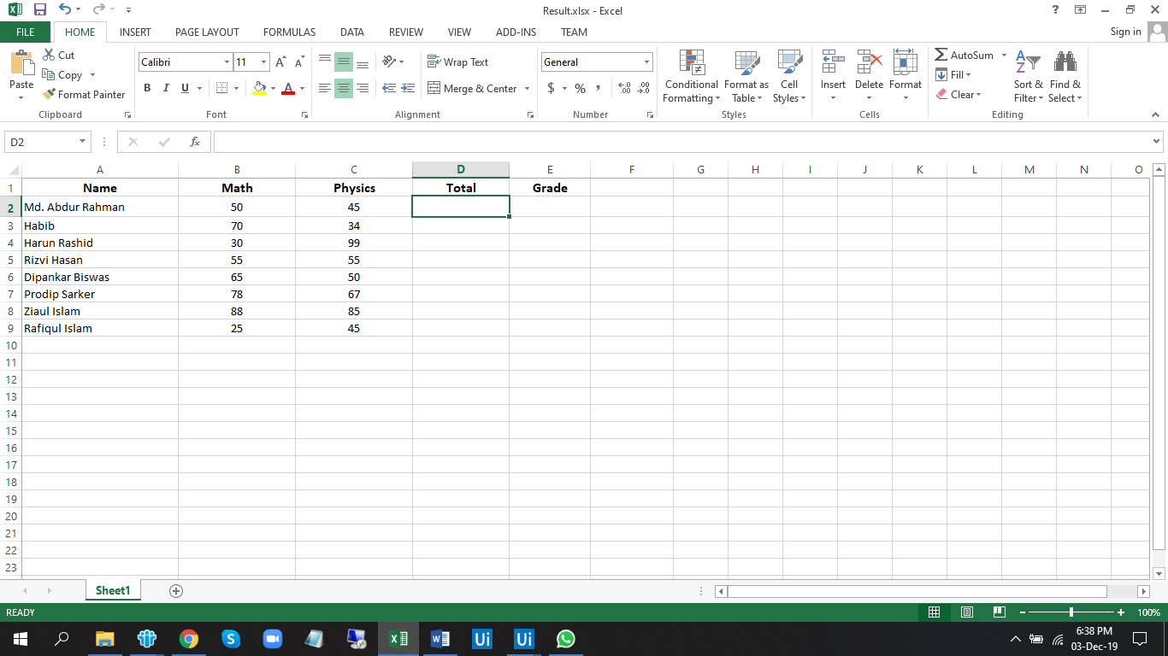1168x656 pixels.
Task: Toggle Align Right horizontal alignment
Action: click(363, 88)
